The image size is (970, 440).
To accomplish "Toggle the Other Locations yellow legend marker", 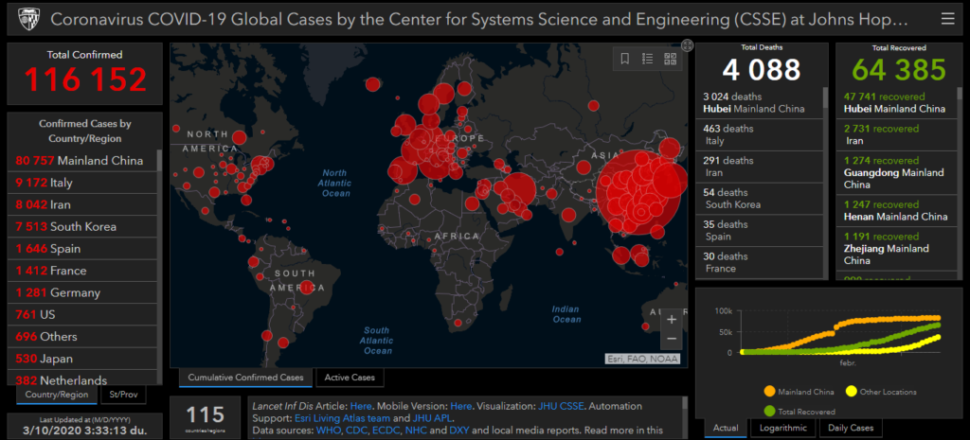I will pyautogui.click(x=852, y=391).
